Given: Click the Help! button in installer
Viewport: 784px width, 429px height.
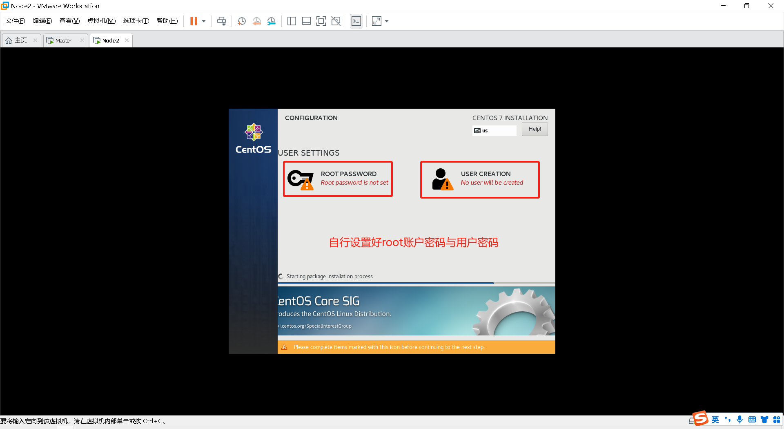Looking at the screenshot, I should pyautogui.click(x=535, y=129).
